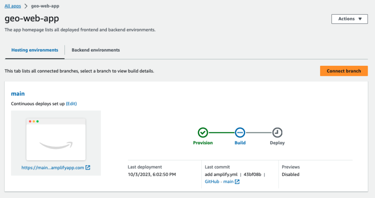
Task: Select the Last commit label
Action: 217,167
